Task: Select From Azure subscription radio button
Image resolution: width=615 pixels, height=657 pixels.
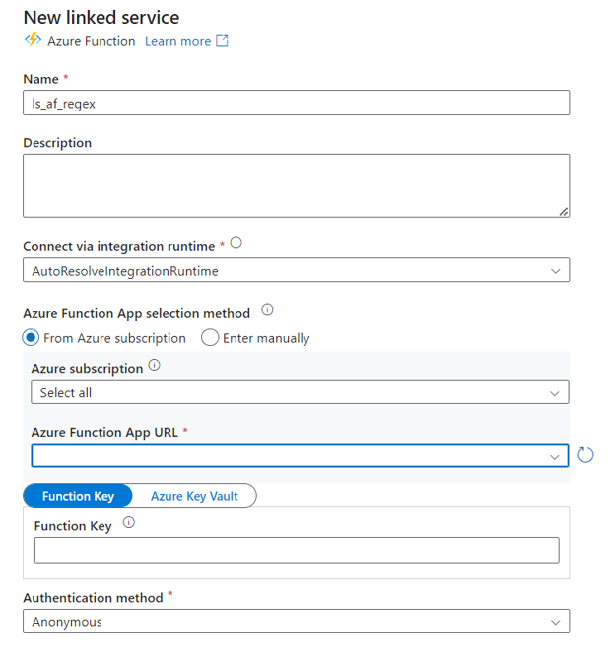Action: [x=31, y=338]
